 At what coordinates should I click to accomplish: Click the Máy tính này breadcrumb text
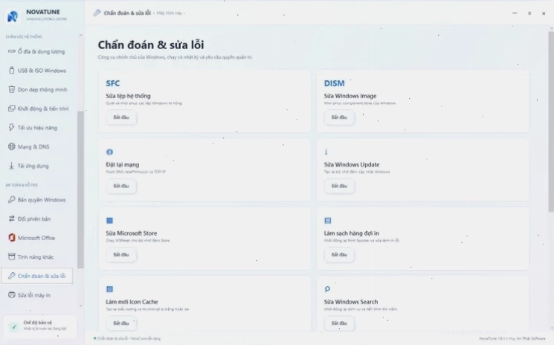point(170,13)
